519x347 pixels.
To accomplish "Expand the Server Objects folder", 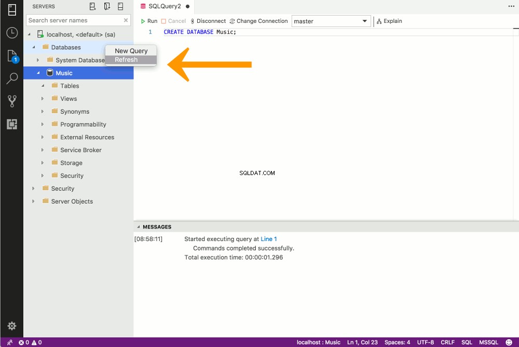I will point(33,201).
